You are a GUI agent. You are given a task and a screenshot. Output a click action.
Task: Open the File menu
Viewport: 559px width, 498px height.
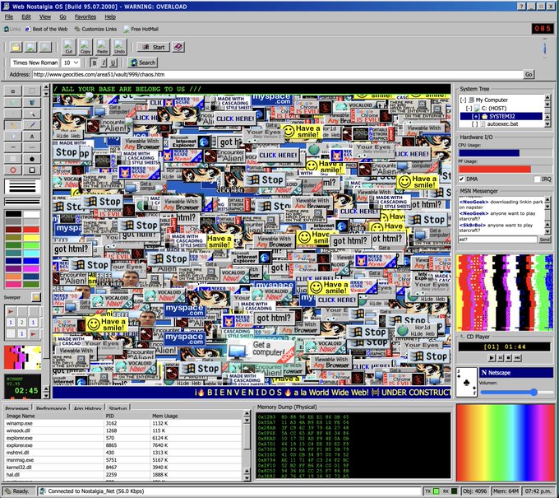pos(9,16)
